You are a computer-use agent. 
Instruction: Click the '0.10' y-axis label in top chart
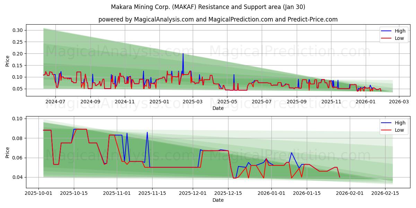click(x=18, y=77)
